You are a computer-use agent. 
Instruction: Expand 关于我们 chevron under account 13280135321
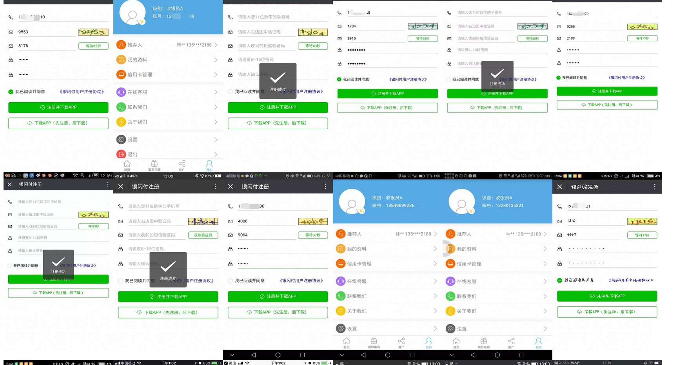545,311
